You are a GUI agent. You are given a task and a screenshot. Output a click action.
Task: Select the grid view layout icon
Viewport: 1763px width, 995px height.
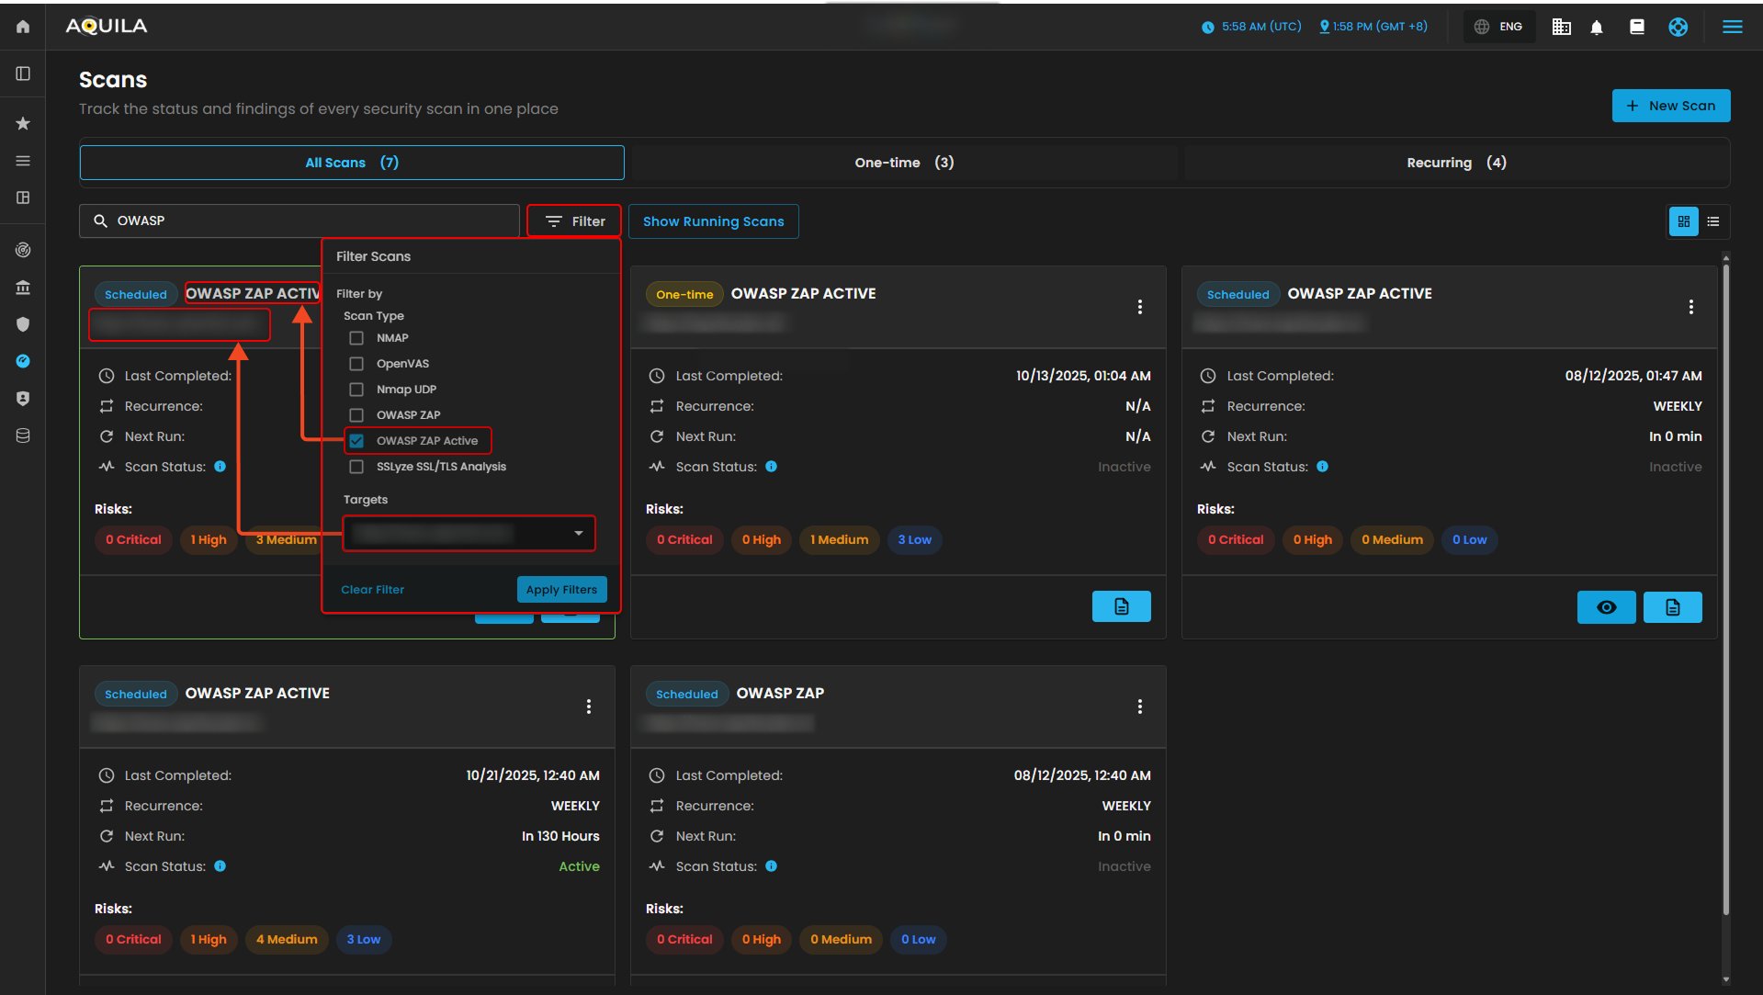(1684, 221)
